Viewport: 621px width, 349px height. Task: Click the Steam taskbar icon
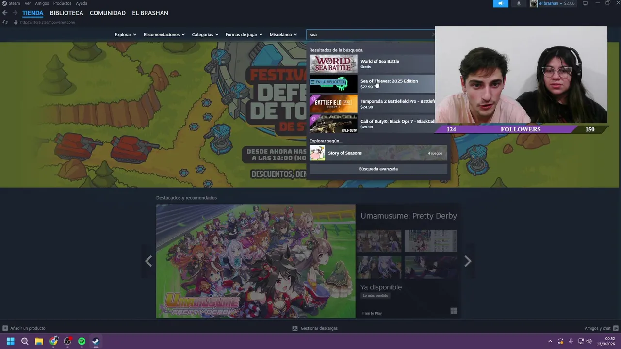pyautogui.click(x=96, y=341)
